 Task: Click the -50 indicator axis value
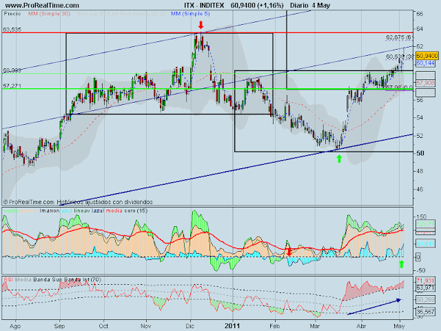tap(421, 270)
